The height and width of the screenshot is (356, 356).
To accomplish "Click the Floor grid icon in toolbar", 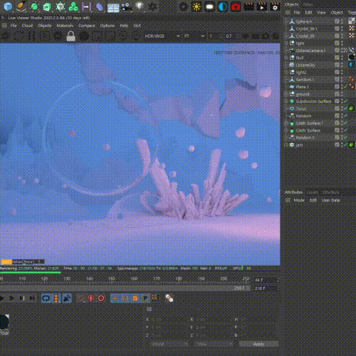I will pyautogui.click(x=113, y=7).
